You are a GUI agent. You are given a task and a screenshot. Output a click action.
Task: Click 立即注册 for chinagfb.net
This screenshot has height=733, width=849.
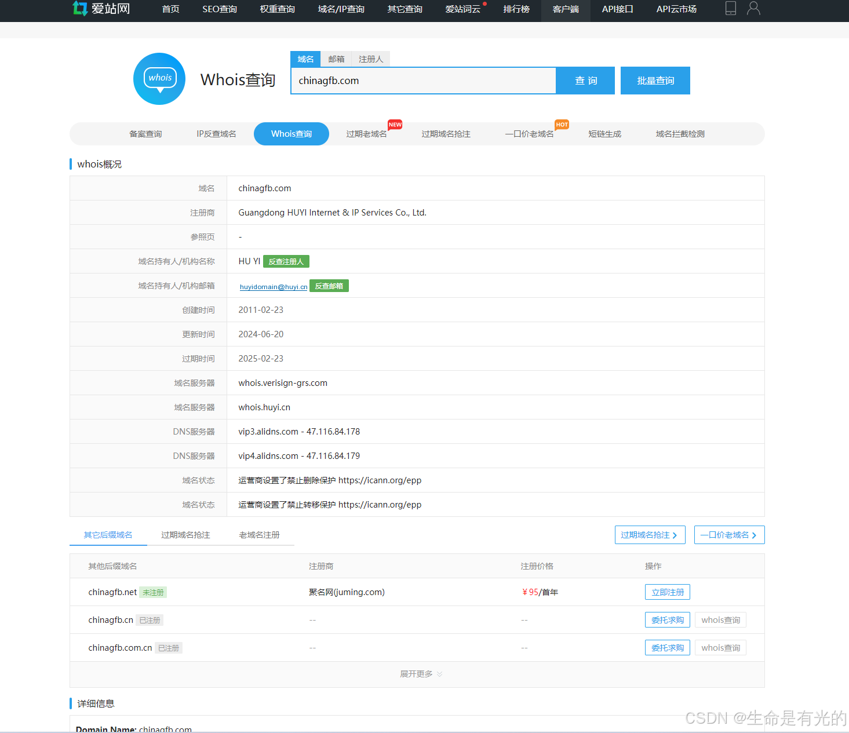(667, 592)
